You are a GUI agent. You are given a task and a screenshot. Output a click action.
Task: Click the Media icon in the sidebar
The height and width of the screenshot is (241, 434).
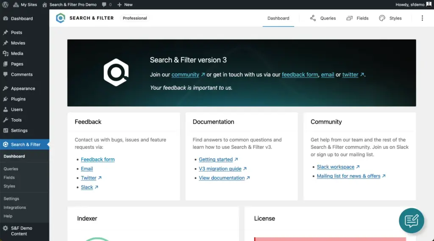pos(6,53)
